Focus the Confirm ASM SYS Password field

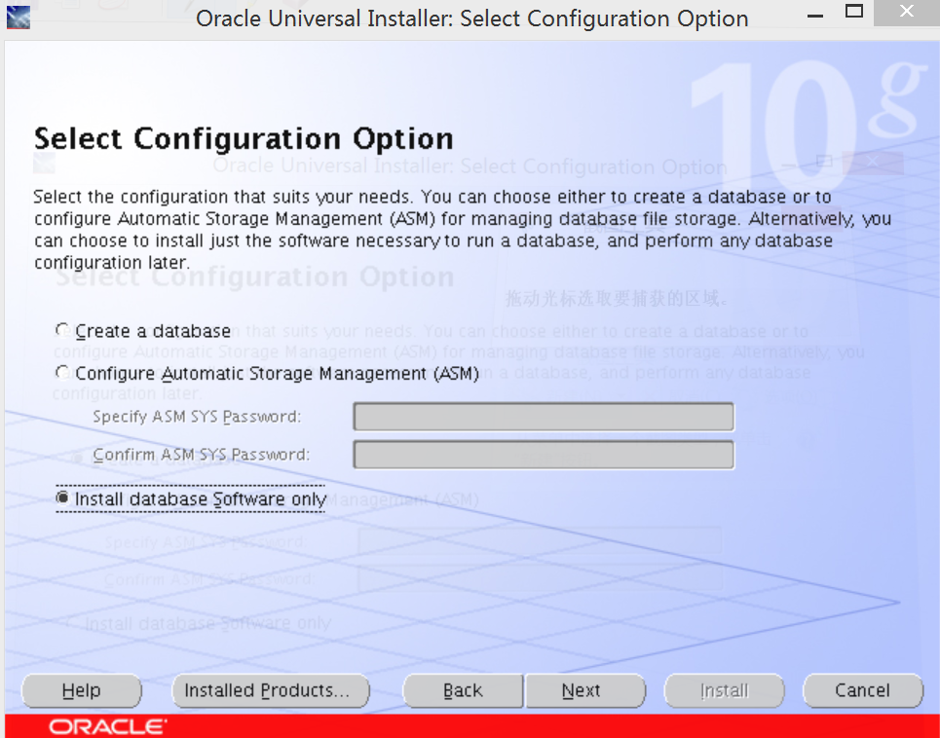coord(544,456)
